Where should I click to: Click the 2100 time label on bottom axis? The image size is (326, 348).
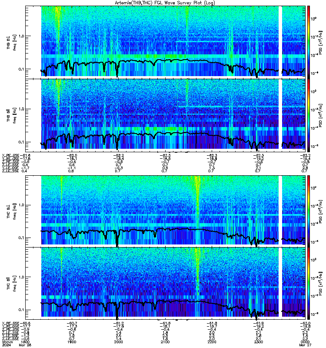click(x=165, y=342)
